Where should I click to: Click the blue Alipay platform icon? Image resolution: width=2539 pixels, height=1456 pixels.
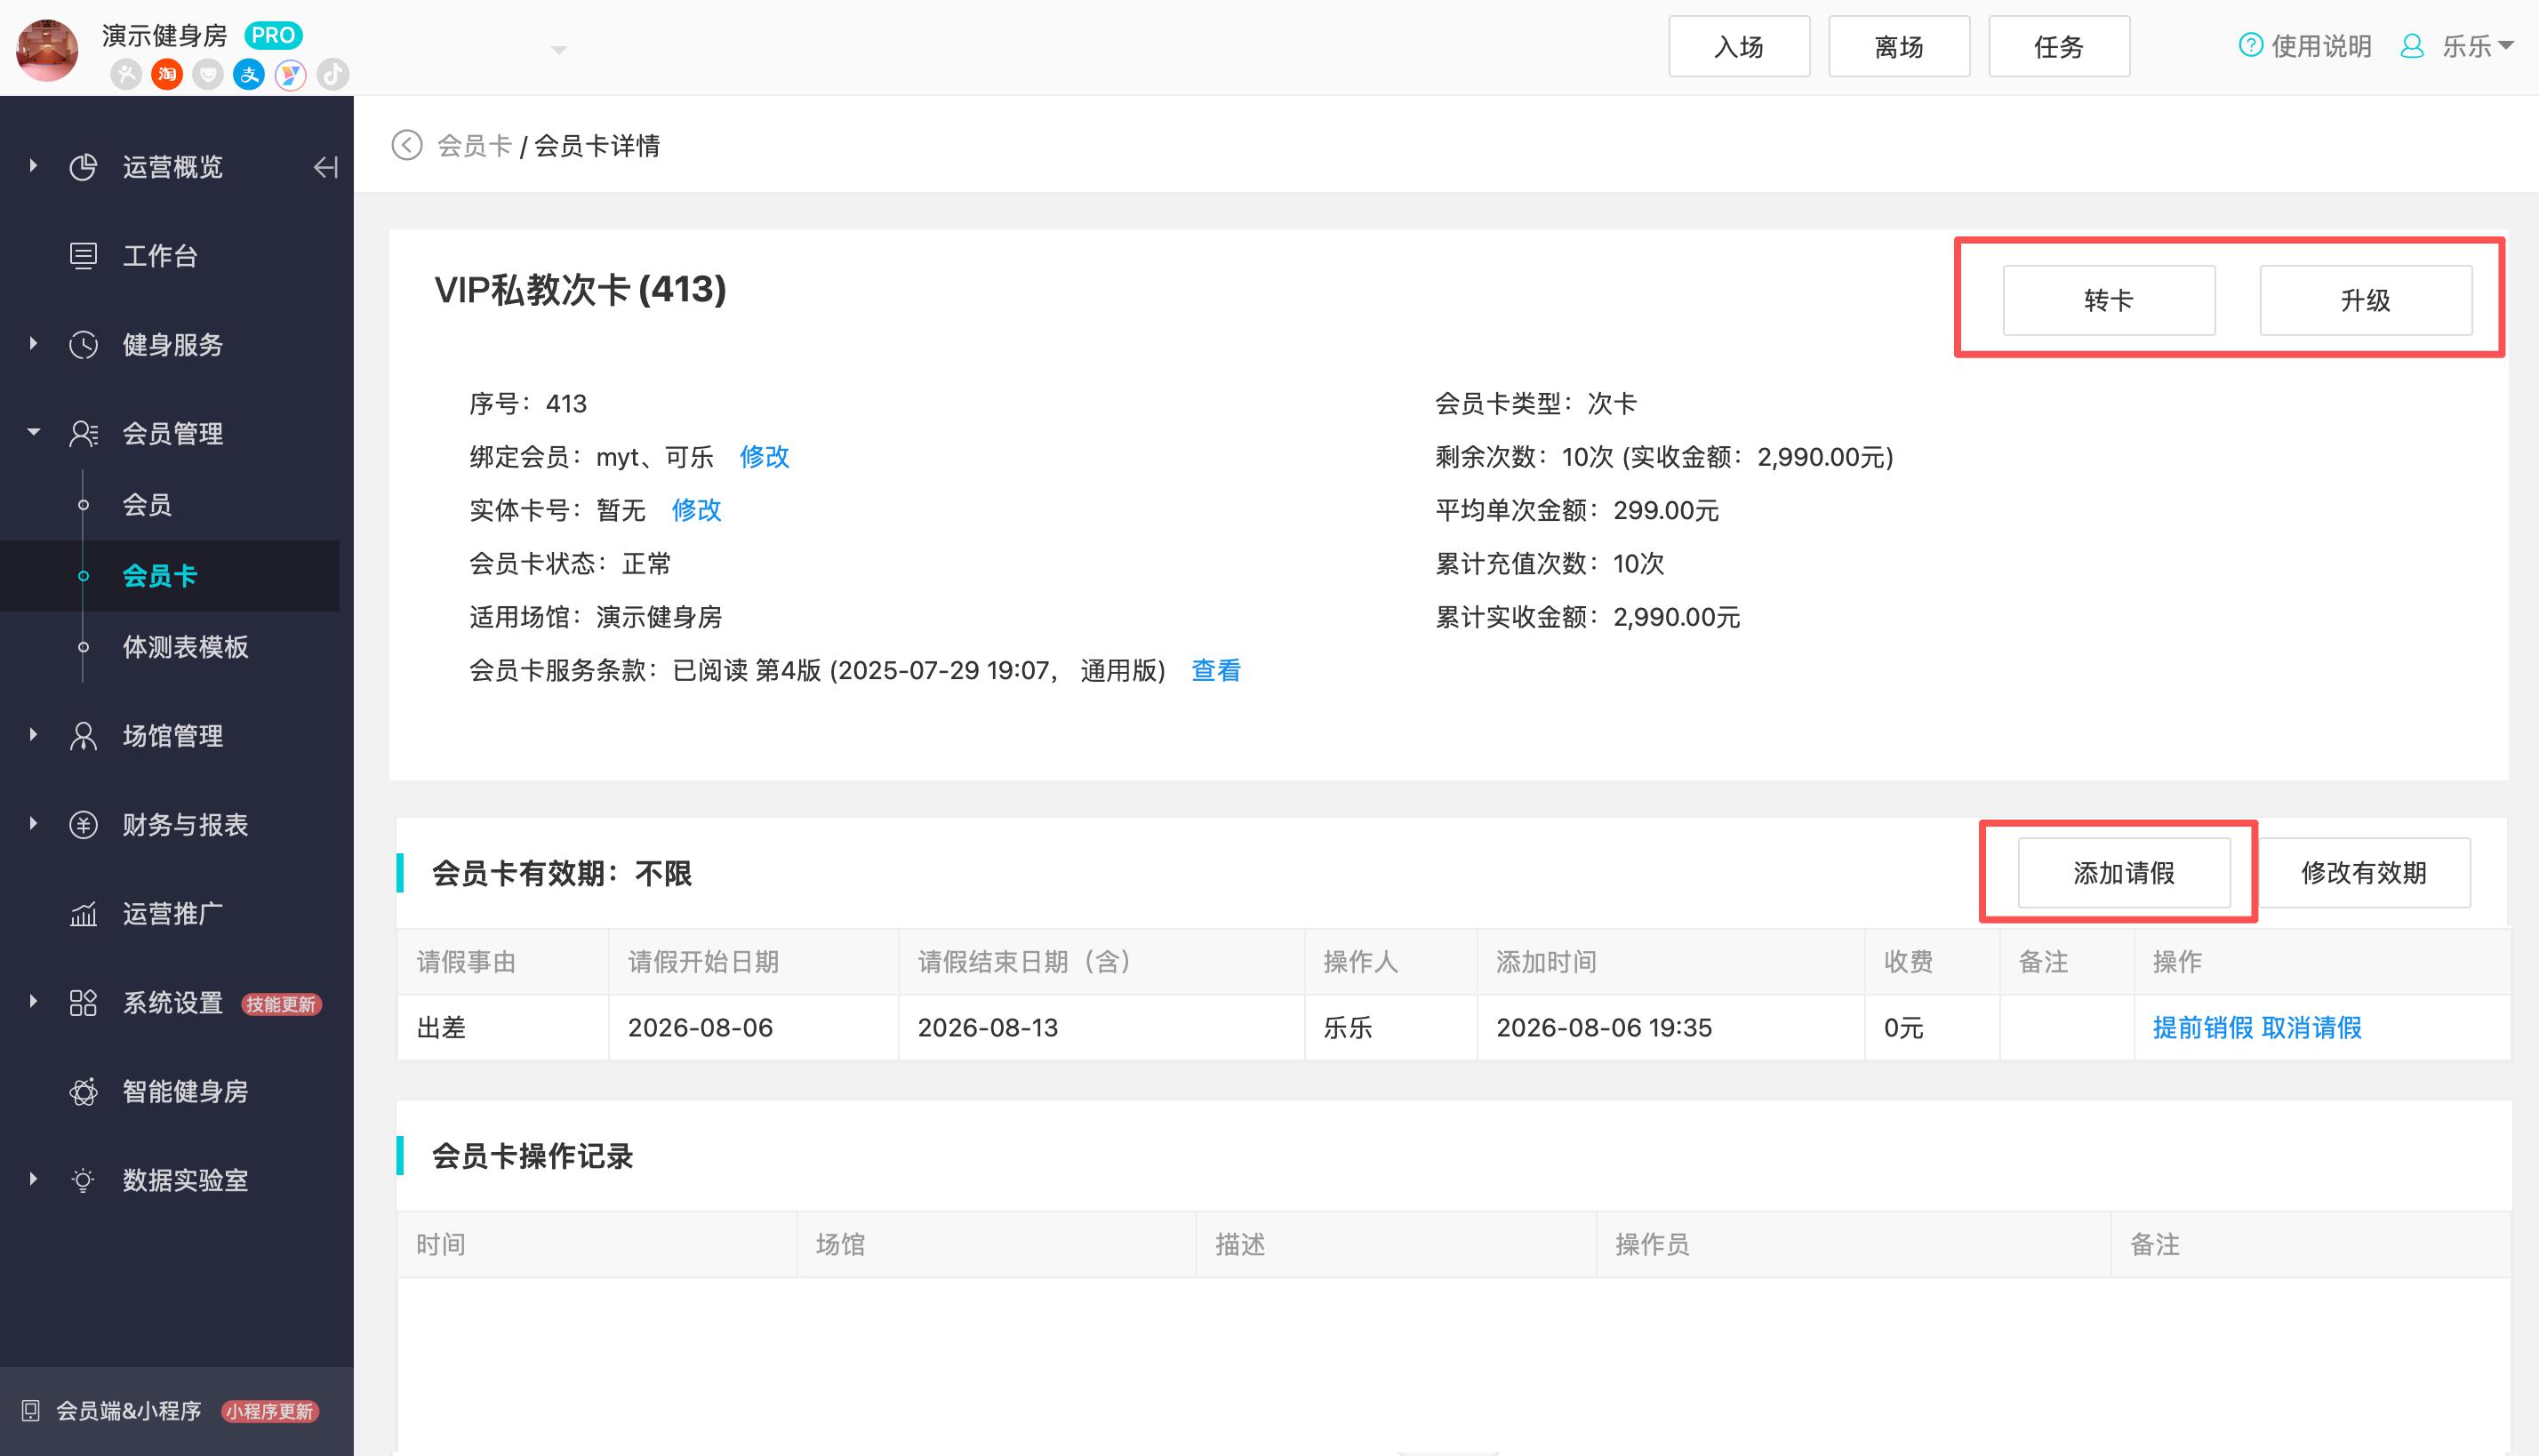[249, 74]
